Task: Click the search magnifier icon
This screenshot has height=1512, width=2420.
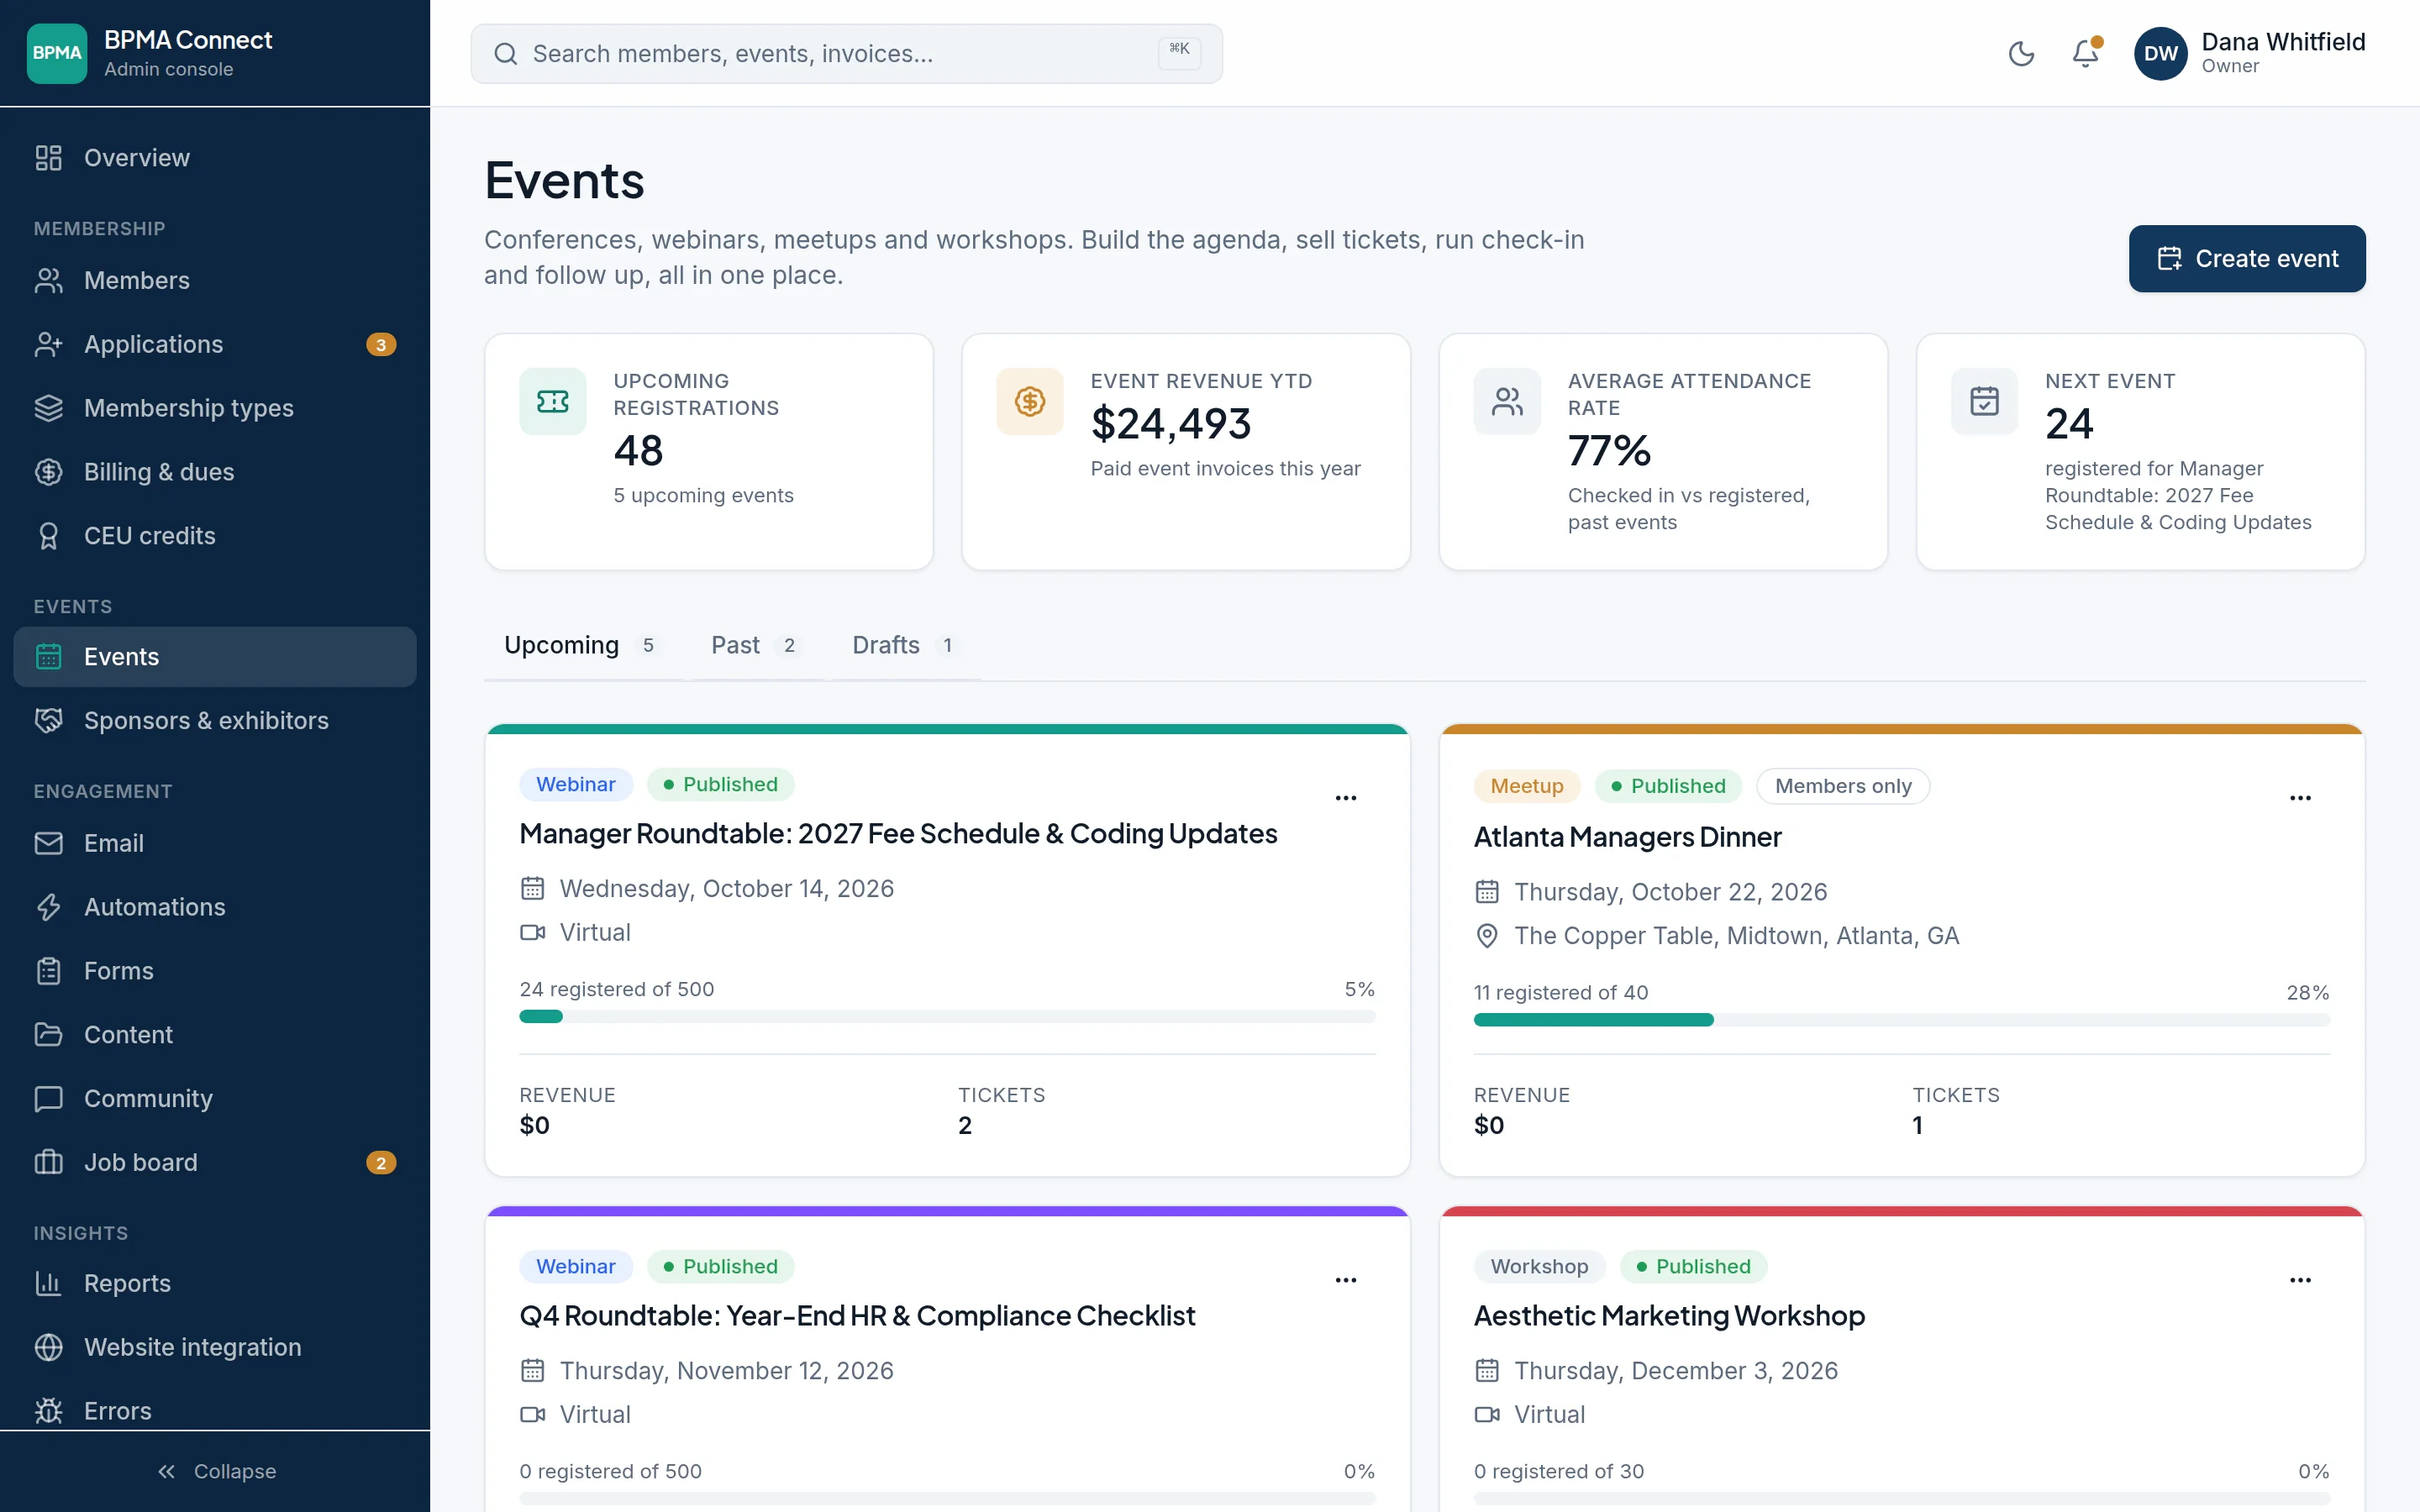Action: 506,54
